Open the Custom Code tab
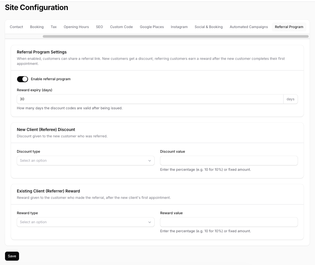Image resolution: width=315 pixels, height=265 pixels. (x=121, y=27)
